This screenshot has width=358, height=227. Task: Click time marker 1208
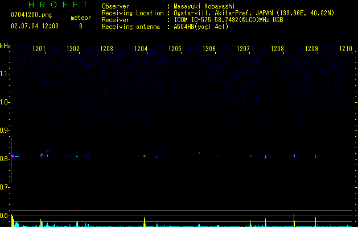point(277,49)
